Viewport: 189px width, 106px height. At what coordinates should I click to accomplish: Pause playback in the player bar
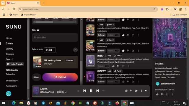pyautogui.click(x=91, y=91)
